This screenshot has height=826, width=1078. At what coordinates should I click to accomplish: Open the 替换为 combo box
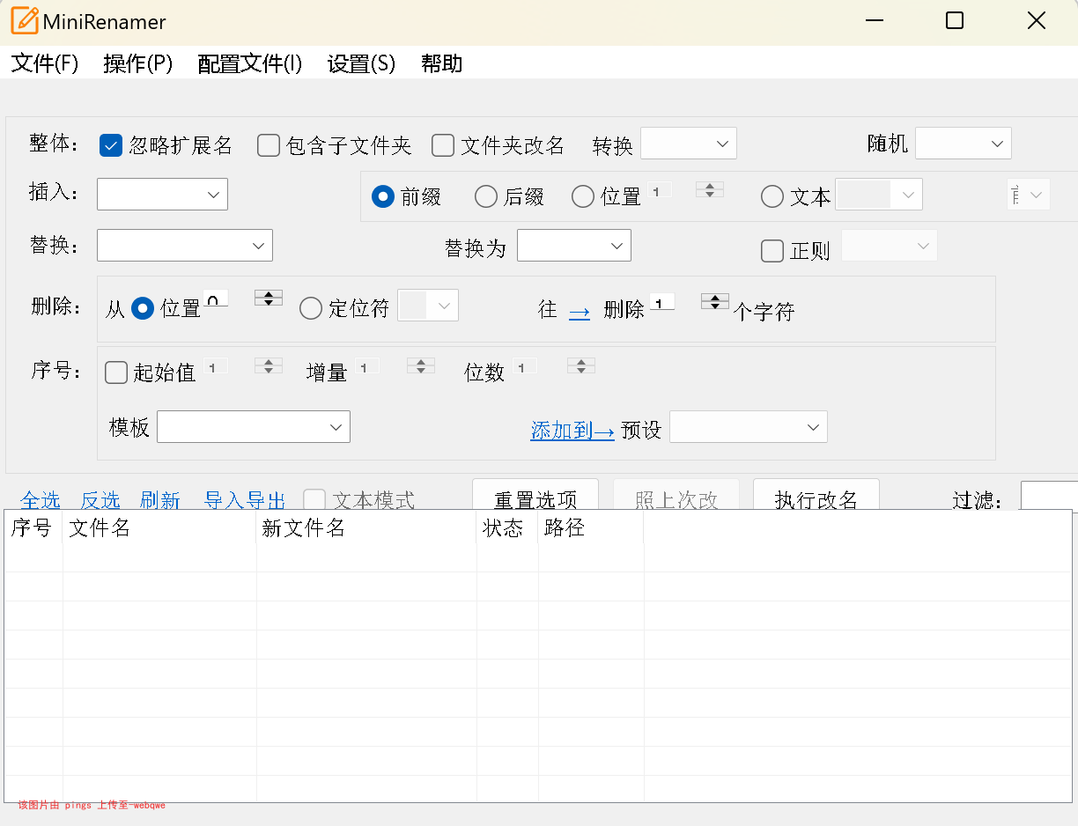(574, 246)
